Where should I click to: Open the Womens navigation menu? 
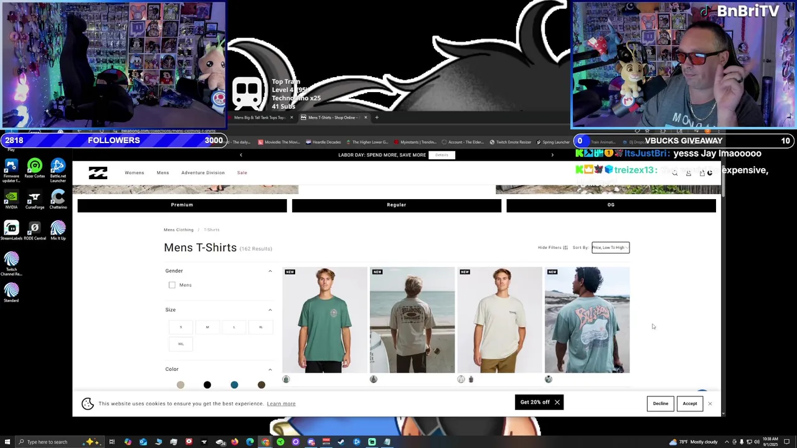pyautogui.click(x=134, y=172)
